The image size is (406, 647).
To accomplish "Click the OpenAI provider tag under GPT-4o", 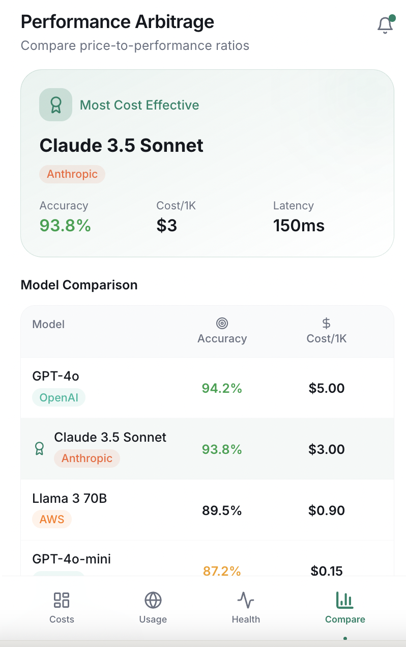I will 59,397.
